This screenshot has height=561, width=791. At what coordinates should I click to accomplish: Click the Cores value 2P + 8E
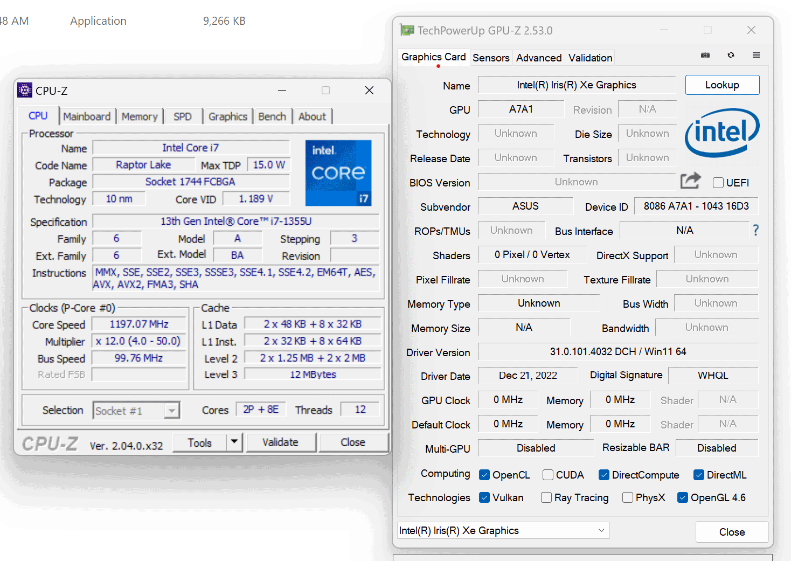(261, 410)
